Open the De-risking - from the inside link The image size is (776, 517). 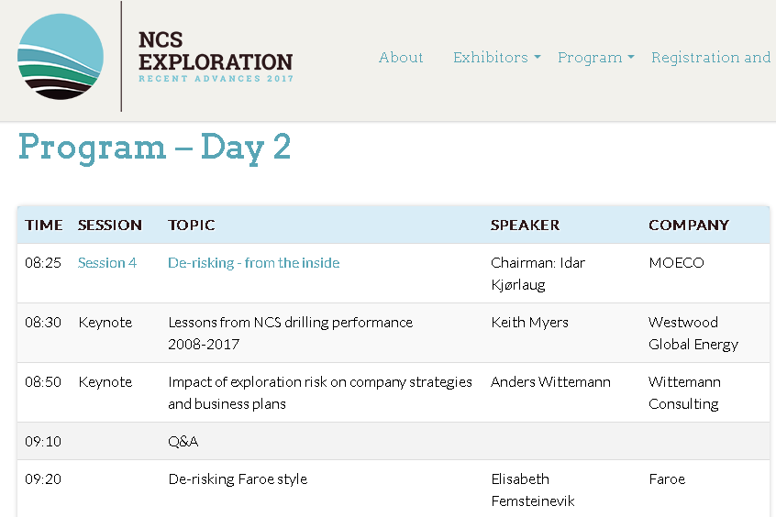click(x=254, y=263)
